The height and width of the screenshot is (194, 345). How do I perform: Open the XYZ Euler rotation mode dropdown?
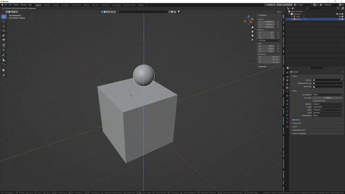[x=269, y=40]
